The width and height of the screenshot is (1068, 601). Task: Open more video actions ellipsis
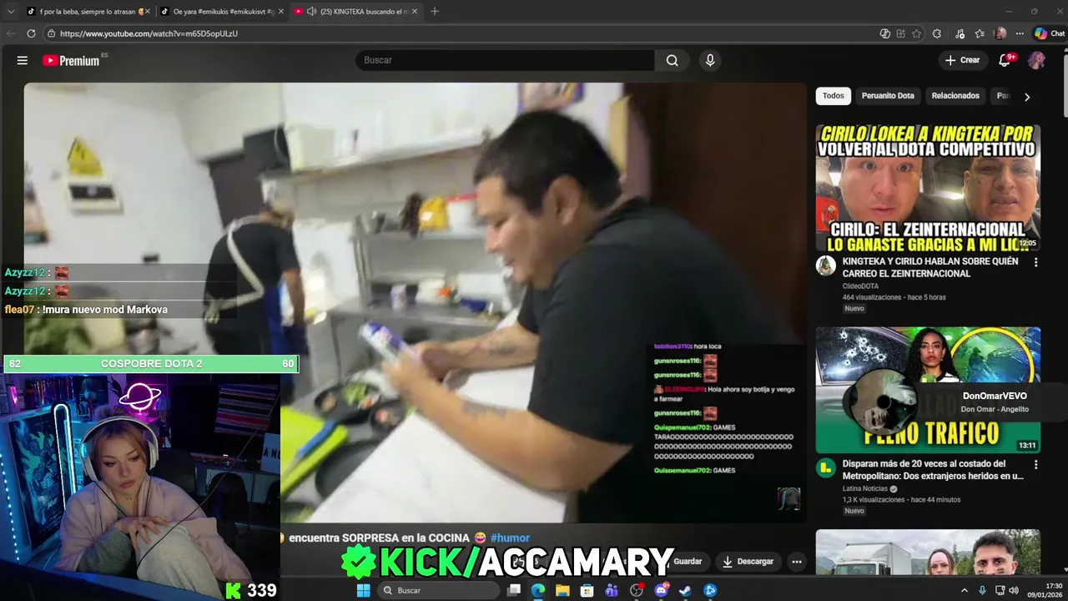[797, 562]
